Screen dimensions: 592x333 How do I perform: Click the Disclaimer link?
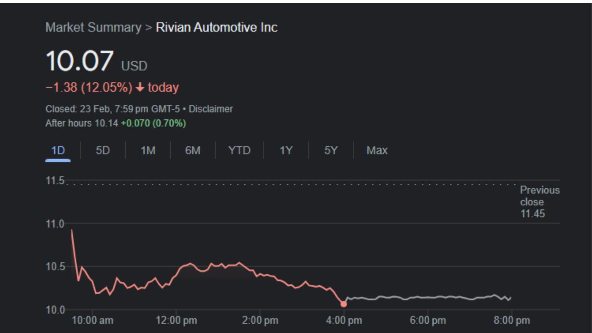(210, 109)
